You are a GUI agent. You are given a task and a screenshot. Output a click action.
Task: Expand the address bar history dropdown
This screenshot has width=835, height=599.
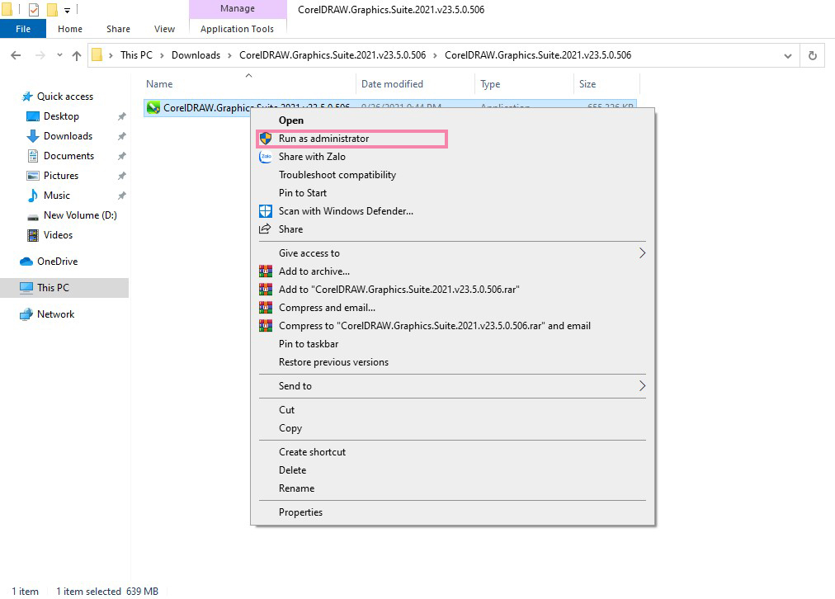(x=788, y=55)
